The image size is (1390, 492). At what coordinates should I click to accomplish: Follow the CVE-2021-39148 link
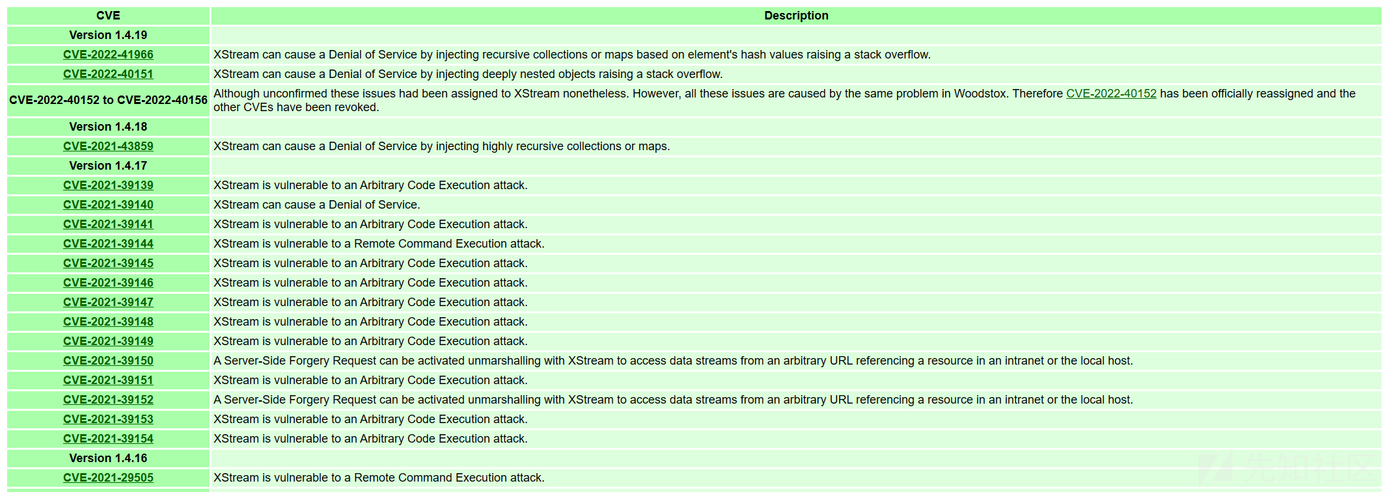coord(108,322)
